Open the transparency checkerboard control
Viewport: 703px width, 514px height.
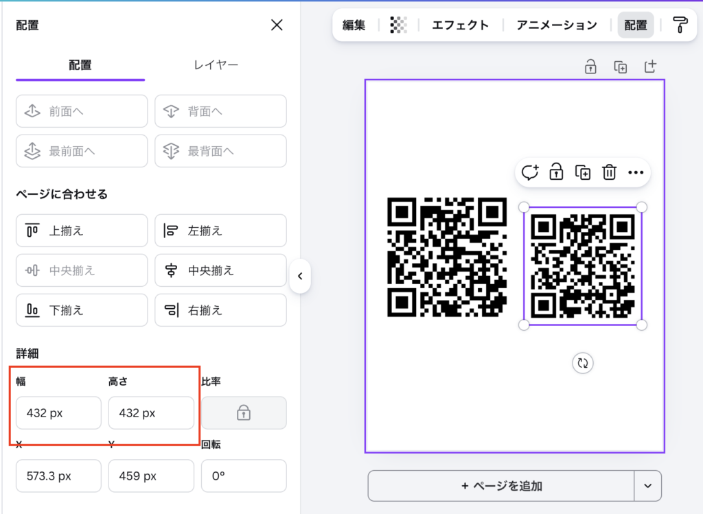[x=398, y=25]
